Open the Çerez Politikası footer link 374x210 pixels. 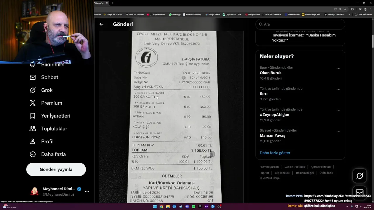(x=321, y=167)
